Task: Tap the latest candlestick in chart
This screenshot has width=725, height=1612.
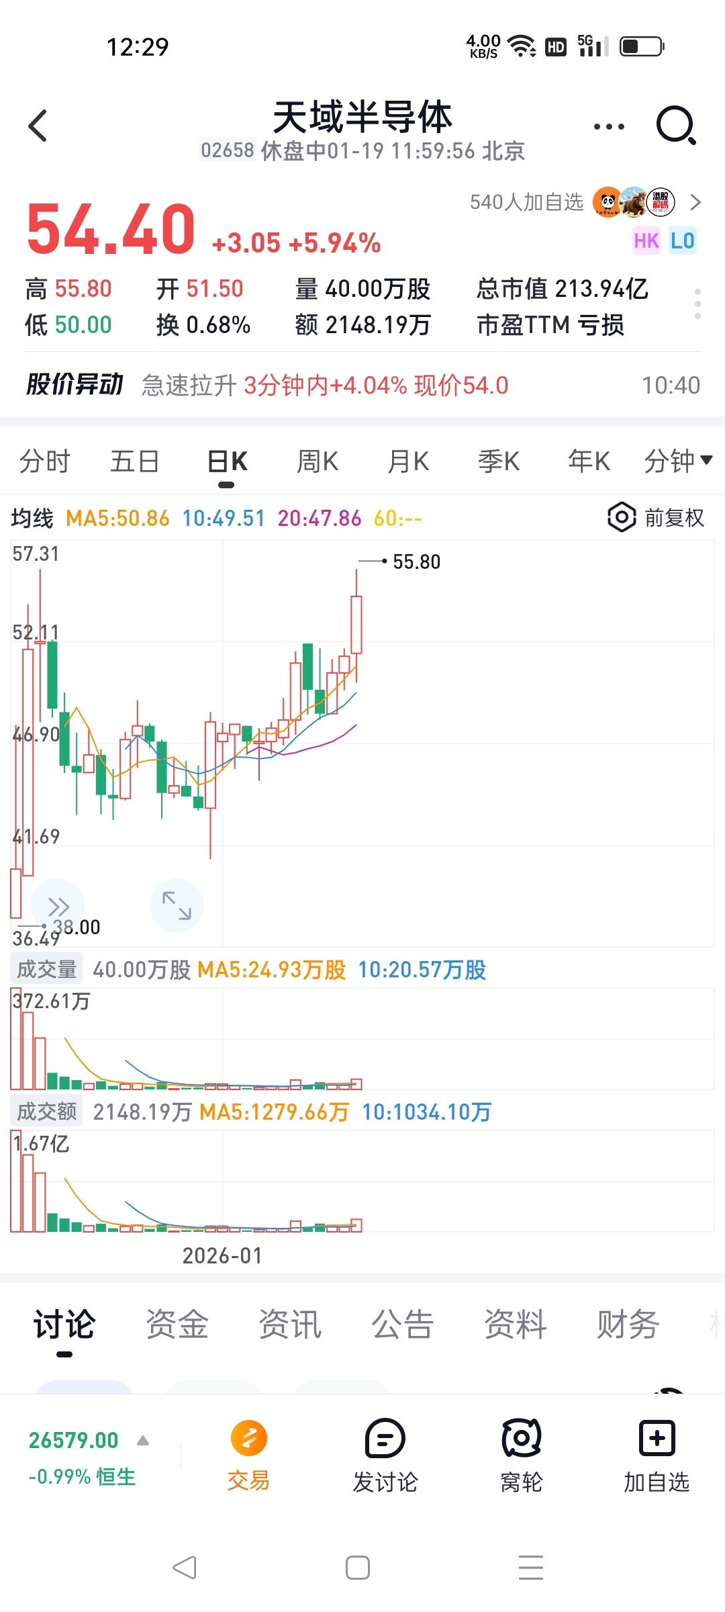Action: tap(356, 625)
